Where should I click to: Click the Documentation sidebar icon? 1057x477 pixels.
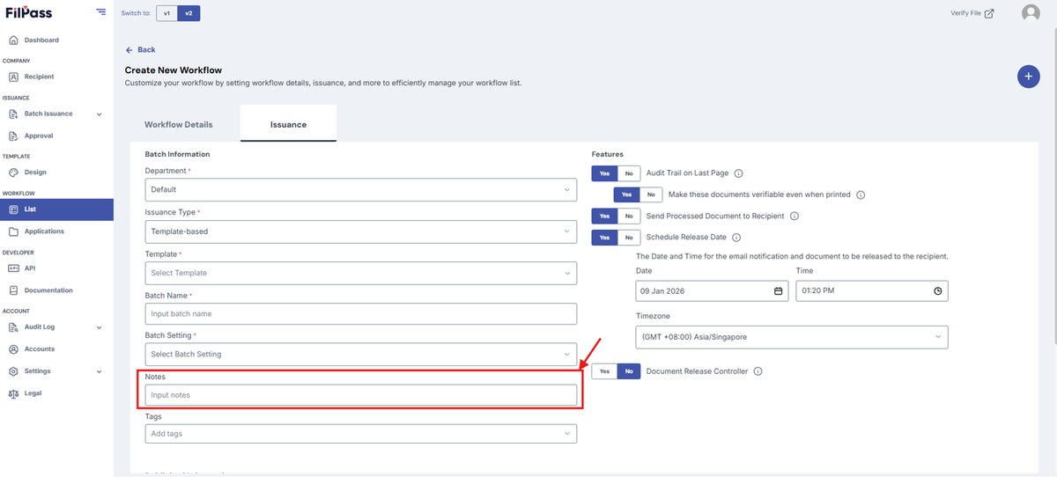13,290
